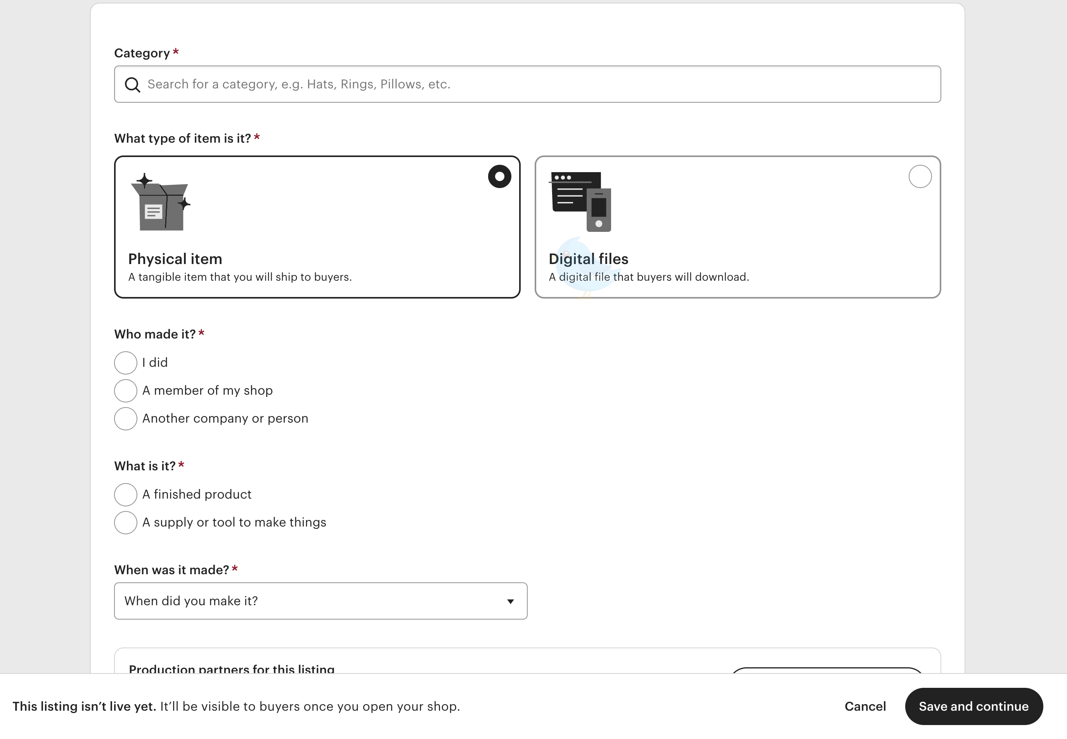Cancel the listing creation
The height and width of the screenshot is (739, 1067).
[x=864, y=706]
